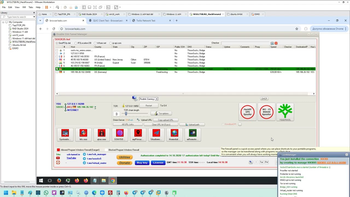Go back in Chrome browser

[x=40, y=29]
